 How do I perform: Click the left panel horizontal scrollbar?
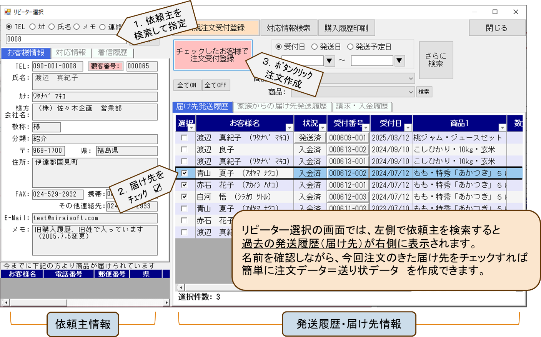pos(85,303)
